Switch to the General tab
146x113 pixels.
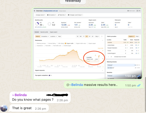37,32
